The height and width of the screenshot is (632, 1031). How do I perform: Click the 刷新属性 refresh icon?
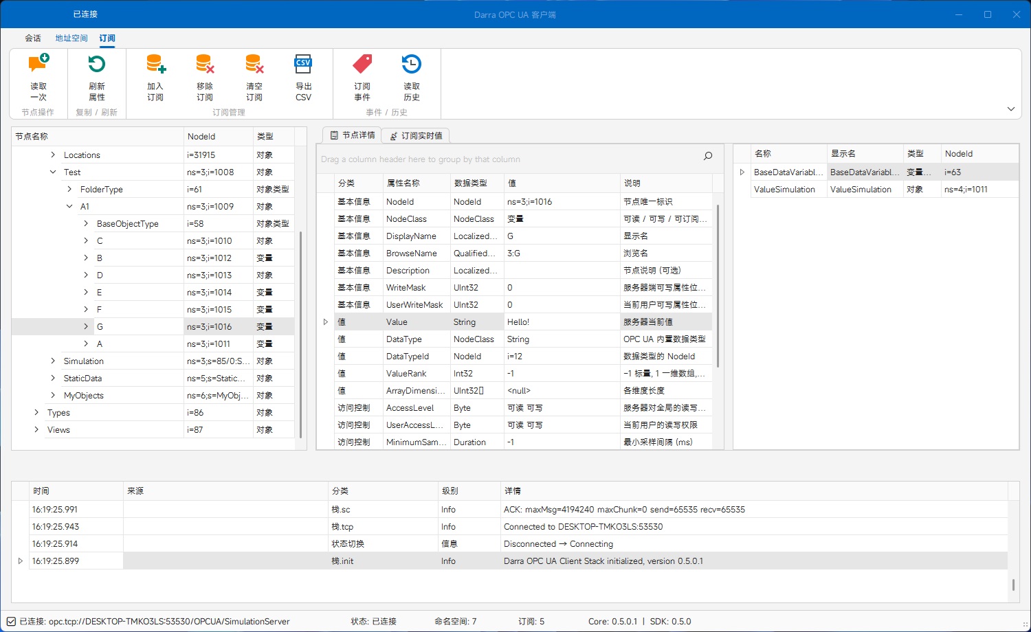pos(97,64)
